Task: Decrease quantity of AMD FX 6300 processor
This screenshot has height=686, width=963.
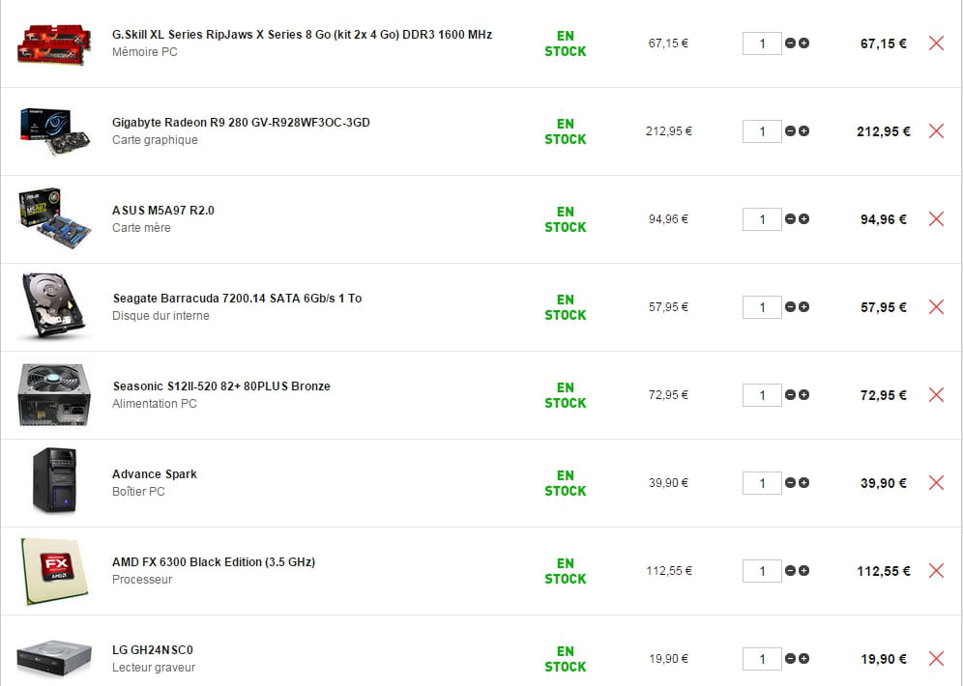Action: pyautogui.click(x=791, y=571)
